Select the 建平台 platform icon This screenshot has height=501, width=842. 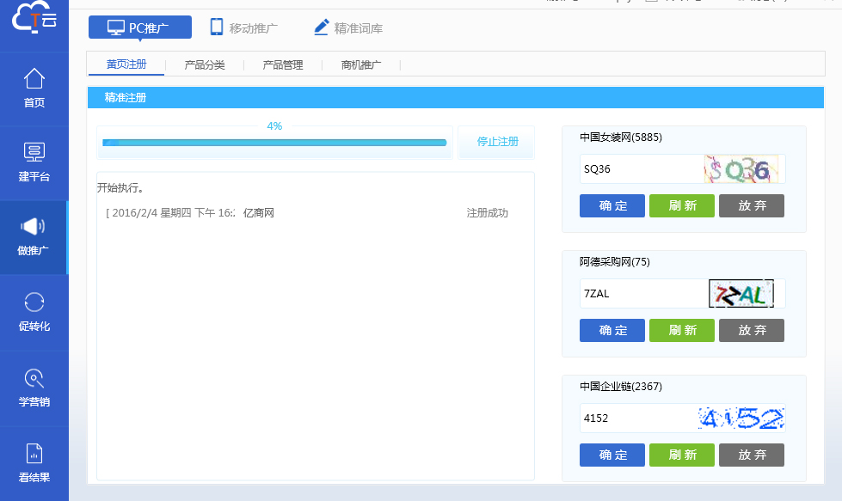click(x=34, y=153)
